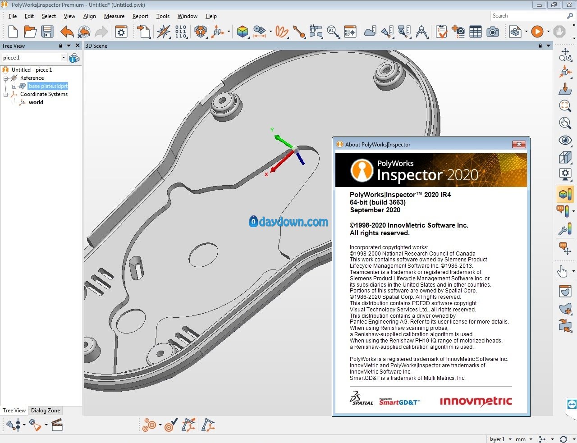The width and height of the screenshot is (577, 443).
Task: Switch to the Dialog Zone tab
Action: 46,411
